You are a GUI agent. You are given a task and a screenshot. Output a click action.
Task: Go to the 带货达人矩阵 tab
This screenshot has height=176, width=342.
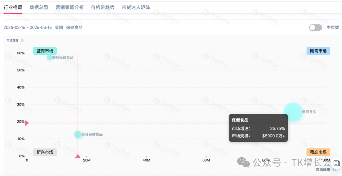(x=136, y=7)
